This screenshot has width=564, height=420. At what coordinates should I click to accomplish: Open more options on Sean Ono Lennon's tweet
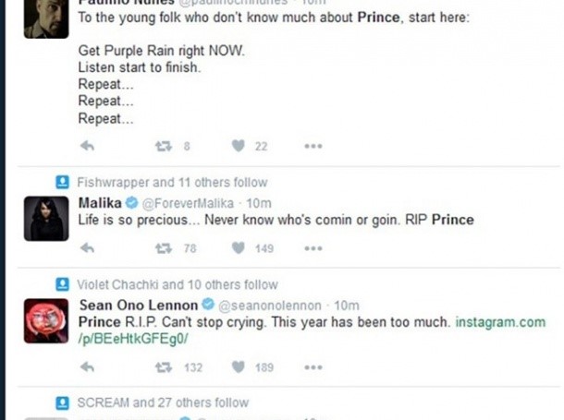coord(313,366)
